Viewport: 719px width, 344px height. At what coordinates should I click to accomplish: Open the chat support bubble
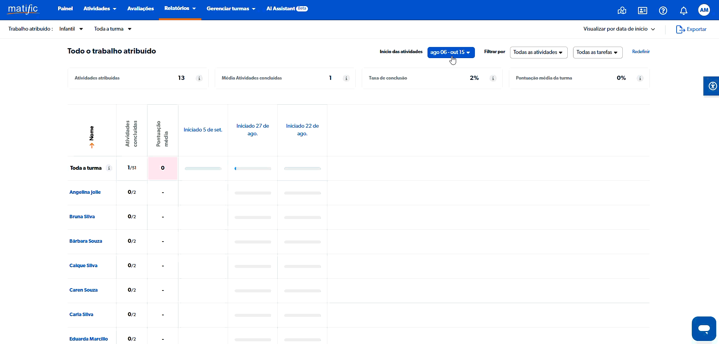pyautogui.click(x=703, y=328)
